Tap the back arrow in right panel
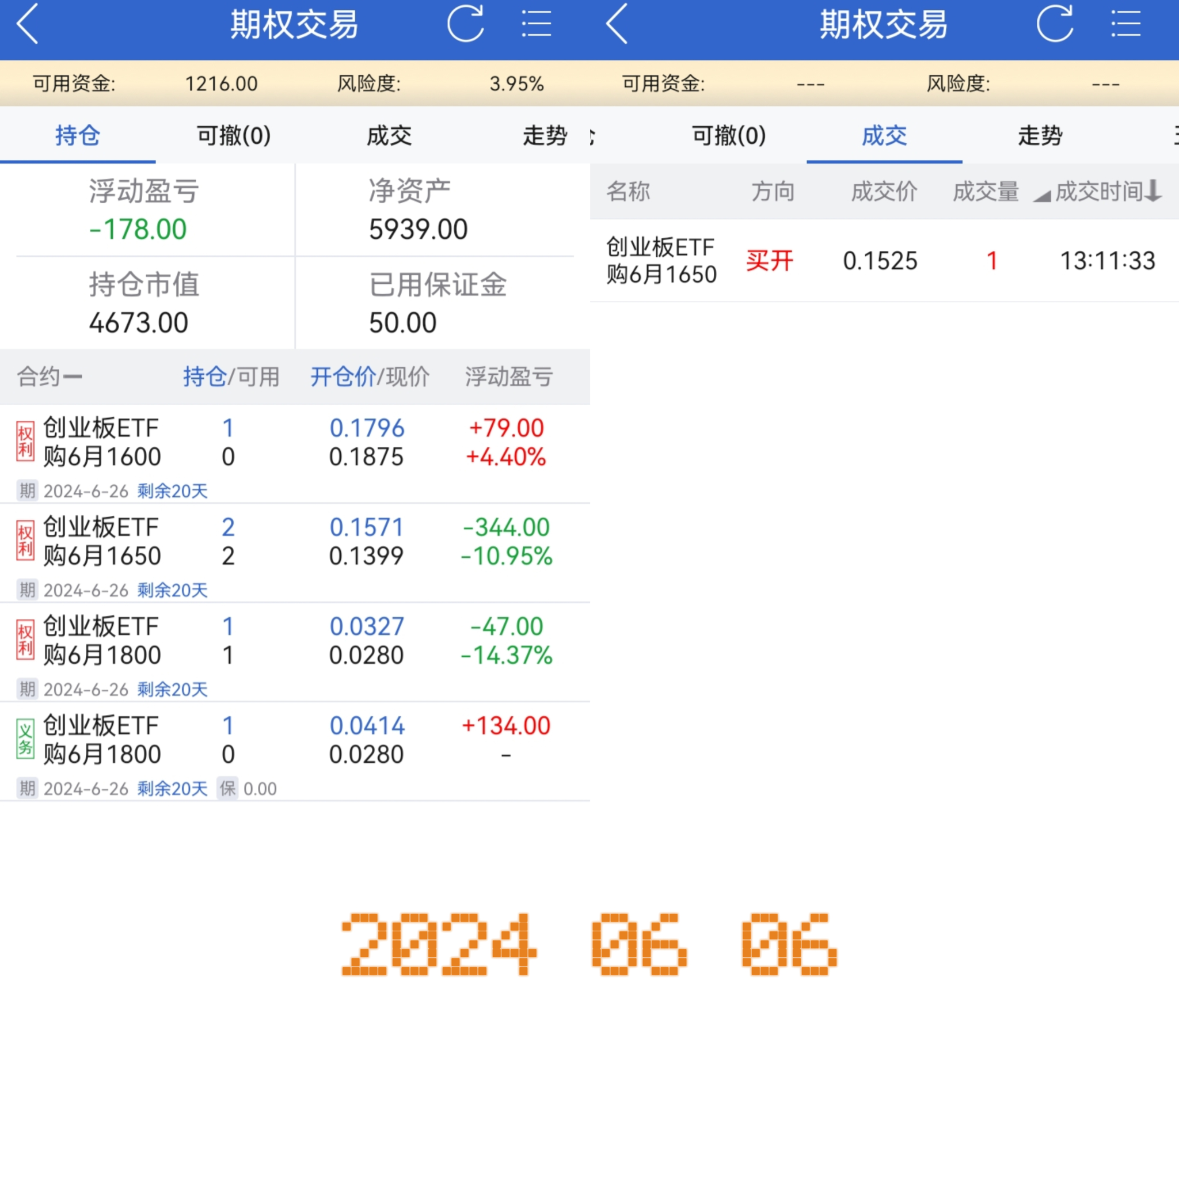Image resolution: width=1179 pixels, height=1179 pixels. pos(617,24)
